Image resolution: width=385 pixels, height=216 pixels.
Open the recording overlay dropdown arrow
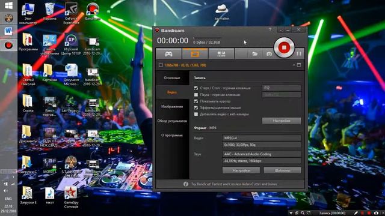(x=291, y=213)
